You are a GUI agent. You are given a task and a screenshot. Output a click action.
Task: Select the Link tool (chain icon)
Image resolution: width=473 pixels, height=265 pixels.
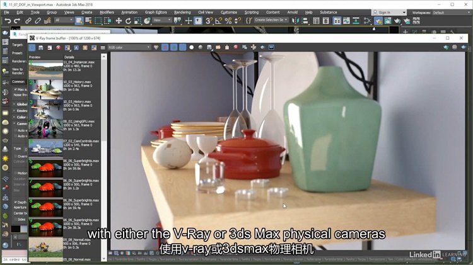coord(28,21)
